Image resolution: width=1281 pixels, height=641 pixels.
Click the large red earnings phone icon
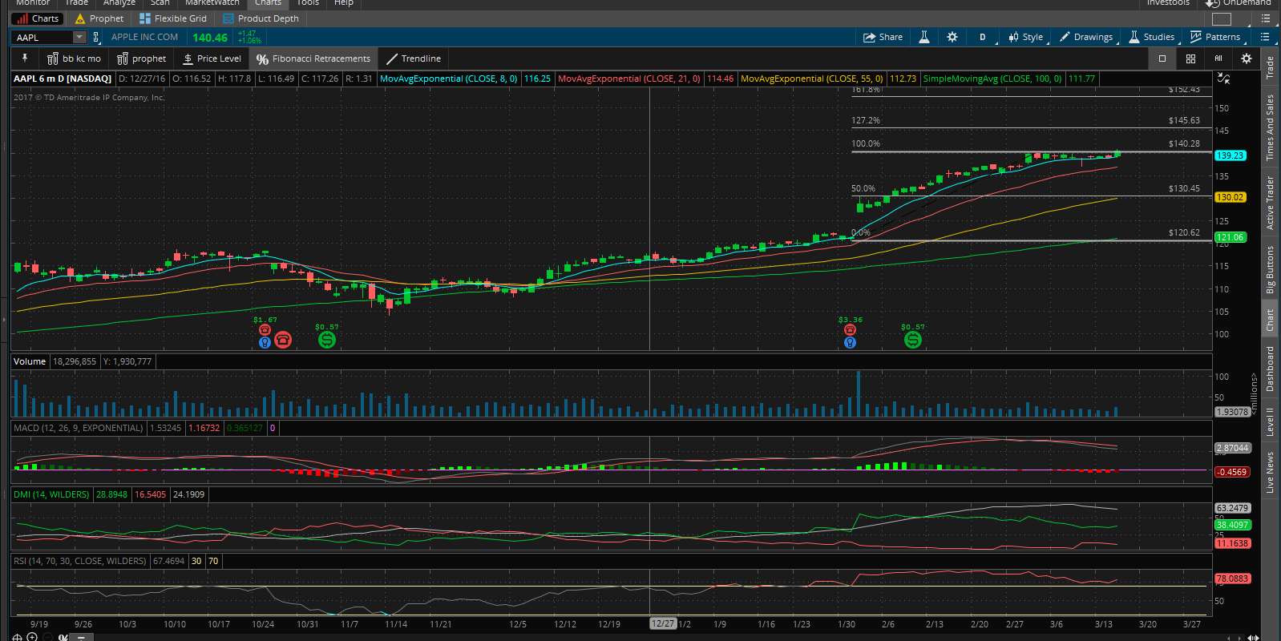(282, 340)
